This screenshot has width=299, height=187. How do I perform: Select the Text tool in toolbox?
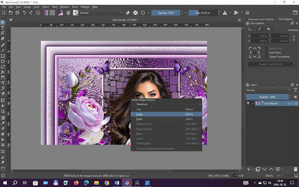[3, 28]
